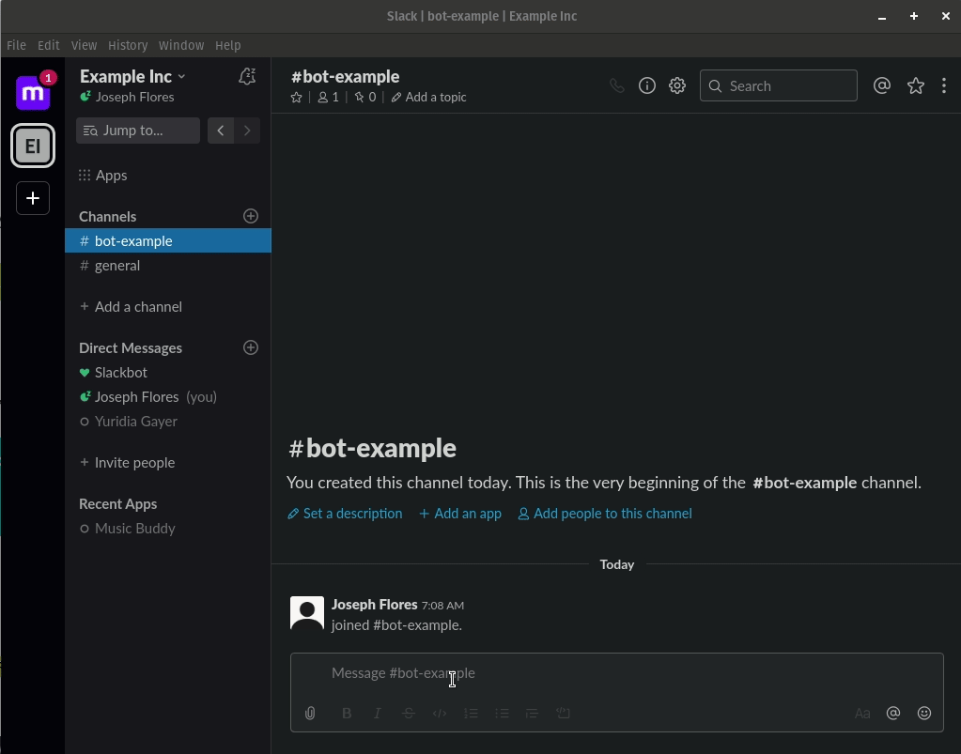The height and width of the screenshot is (754, 961).
Task: Show starred items star icon
Action: click(916, 85)
